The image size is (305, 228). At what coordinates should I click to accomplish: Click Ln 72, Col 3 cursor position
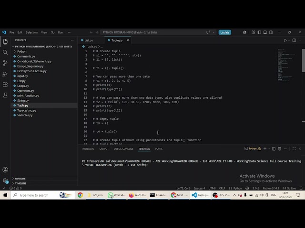click(x=183, y=188)
